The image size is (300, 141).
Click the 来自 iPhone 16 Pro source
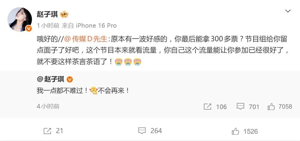[89, 26]
